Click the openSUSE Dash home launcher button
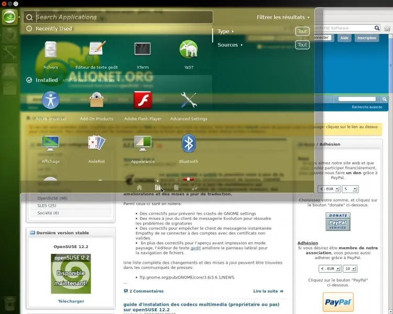Viewport: 393px width, 314px height. pos(9,17)
